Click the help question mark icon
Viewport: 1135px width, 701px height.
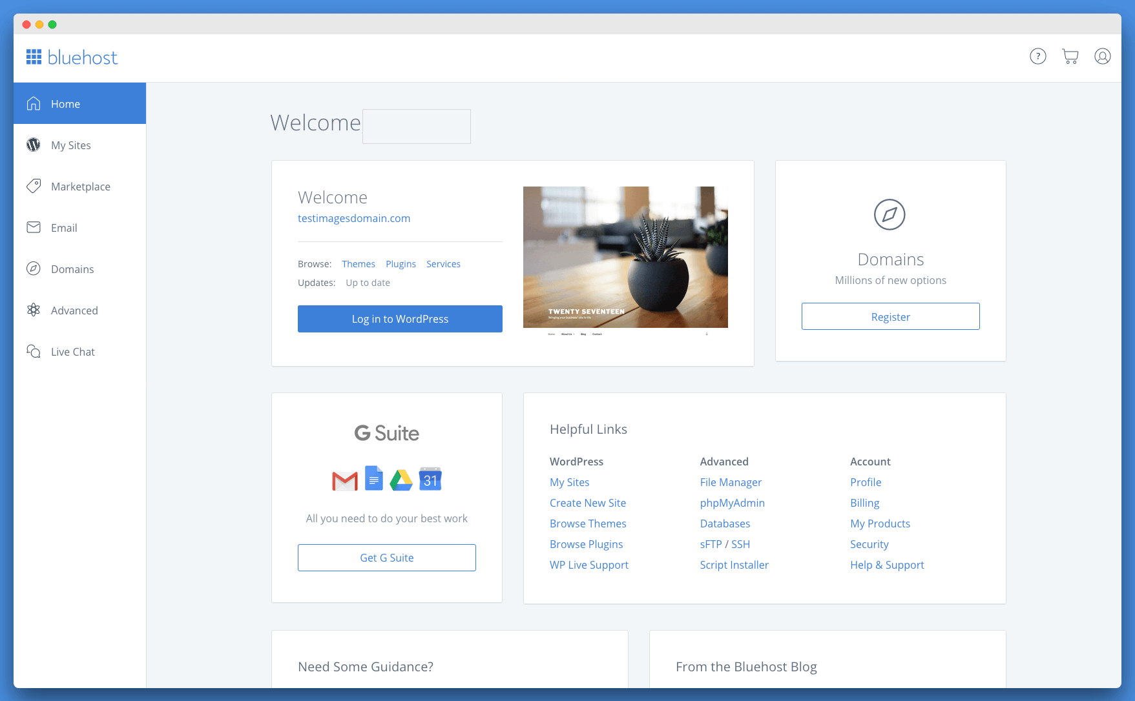tap(1037, 57)
